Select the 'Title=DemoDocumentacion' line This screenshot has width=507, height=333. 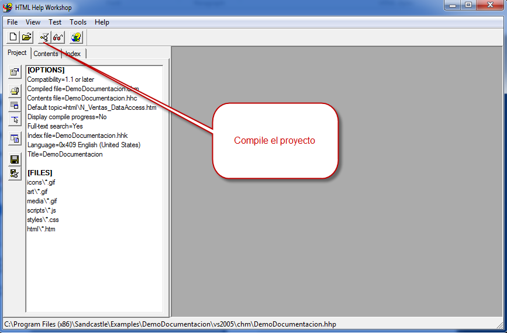65,154
